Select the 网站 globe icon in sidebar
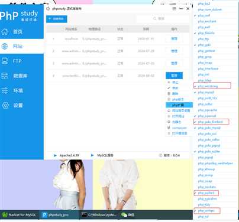The height and width of the screenshot is (222, 239). click(x=5, y=46)
